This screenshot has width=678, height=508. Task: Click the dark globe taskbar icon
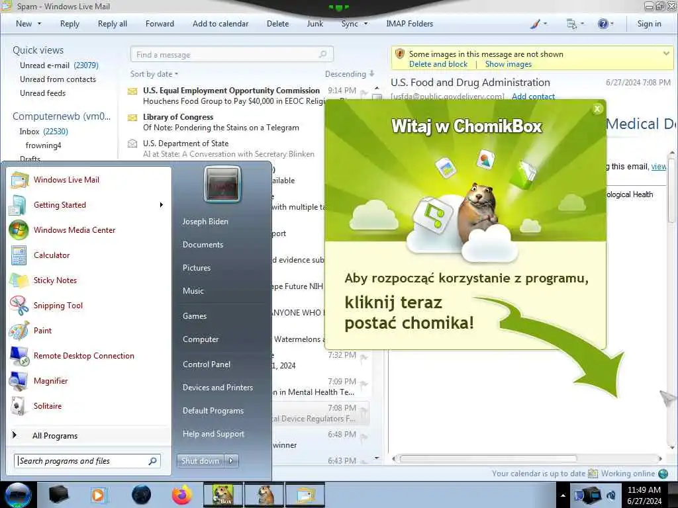[x=142, y=495]
